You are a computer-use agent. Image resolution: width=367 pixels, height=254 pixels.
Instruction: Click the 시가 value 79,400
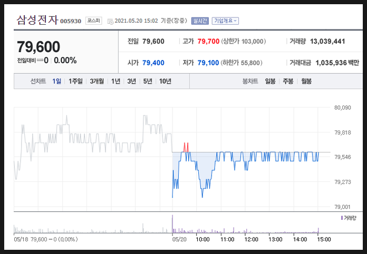pyautogui.click(x=153, y=63)
